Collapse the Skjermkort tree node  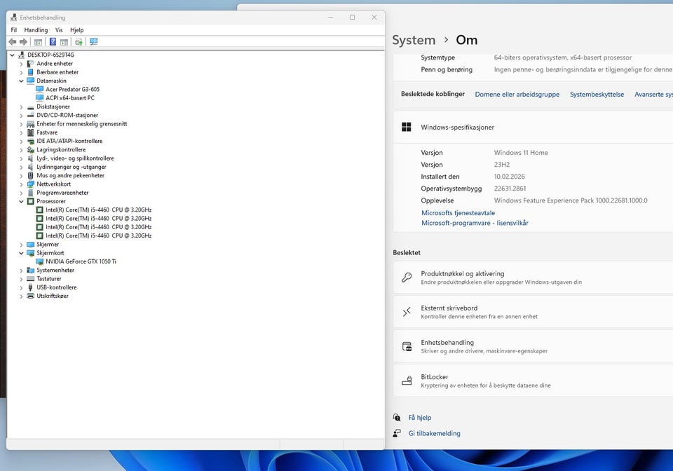21,253
